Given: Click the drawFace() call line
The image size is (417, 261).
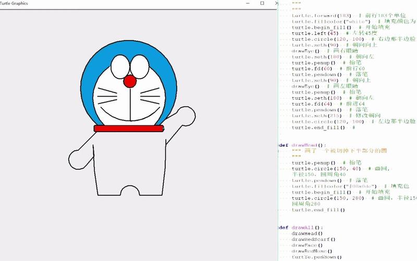Looking at the screenshot, I should 307,245.
